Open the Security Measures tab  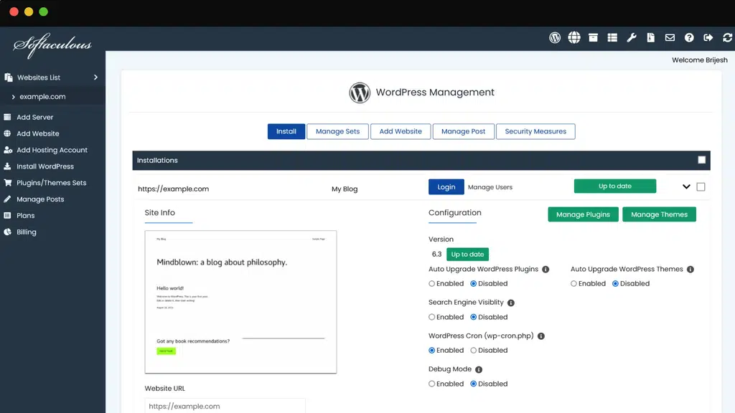pos(535,132)
